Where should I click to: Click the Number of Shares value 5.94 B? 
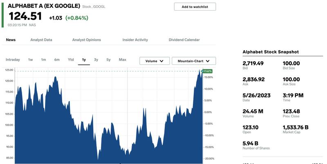[250, 143]
